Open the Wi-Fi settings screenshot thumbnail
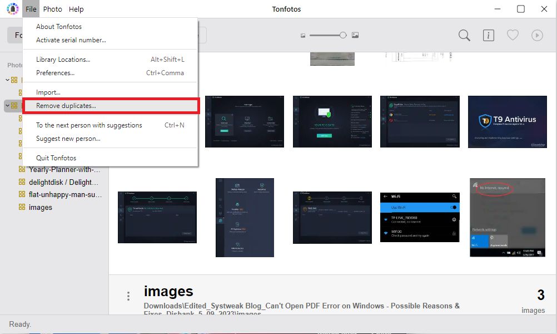Image resolution: width=557 pixels, height=334 pixels. tap(419, 217)
